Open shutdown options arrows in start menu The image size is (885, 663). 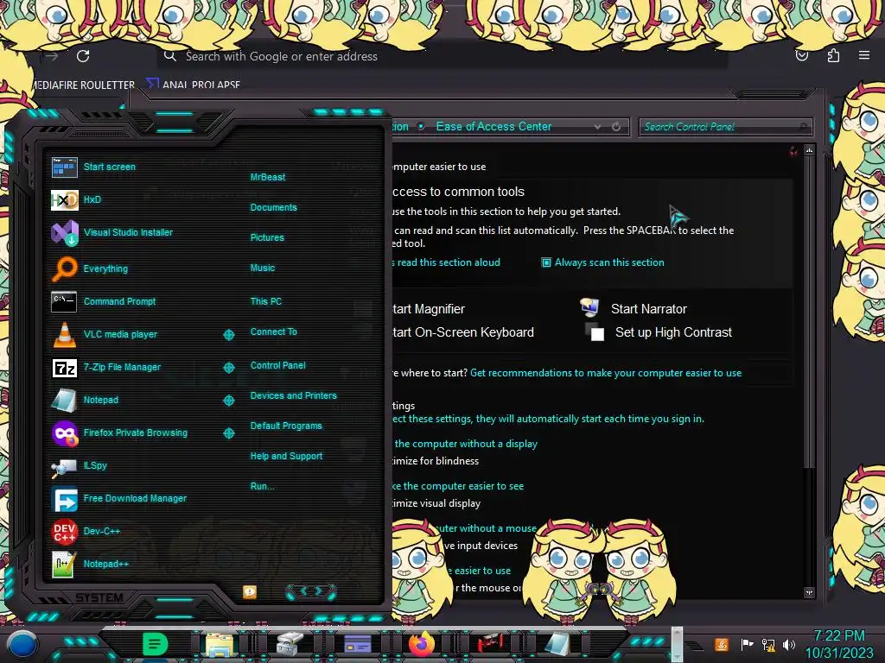click(x=311, y=591)
